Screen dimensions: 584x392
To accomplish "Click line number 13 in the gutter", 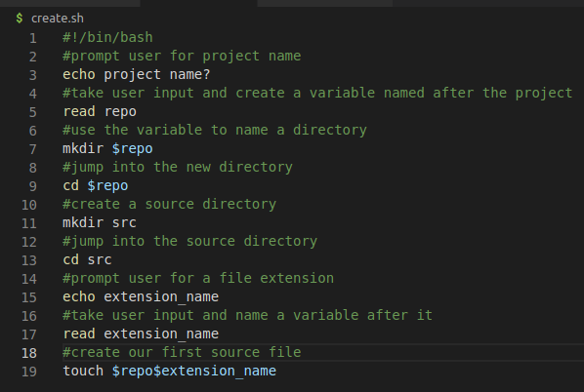I will pyautogui.click(x=29, y=260).
